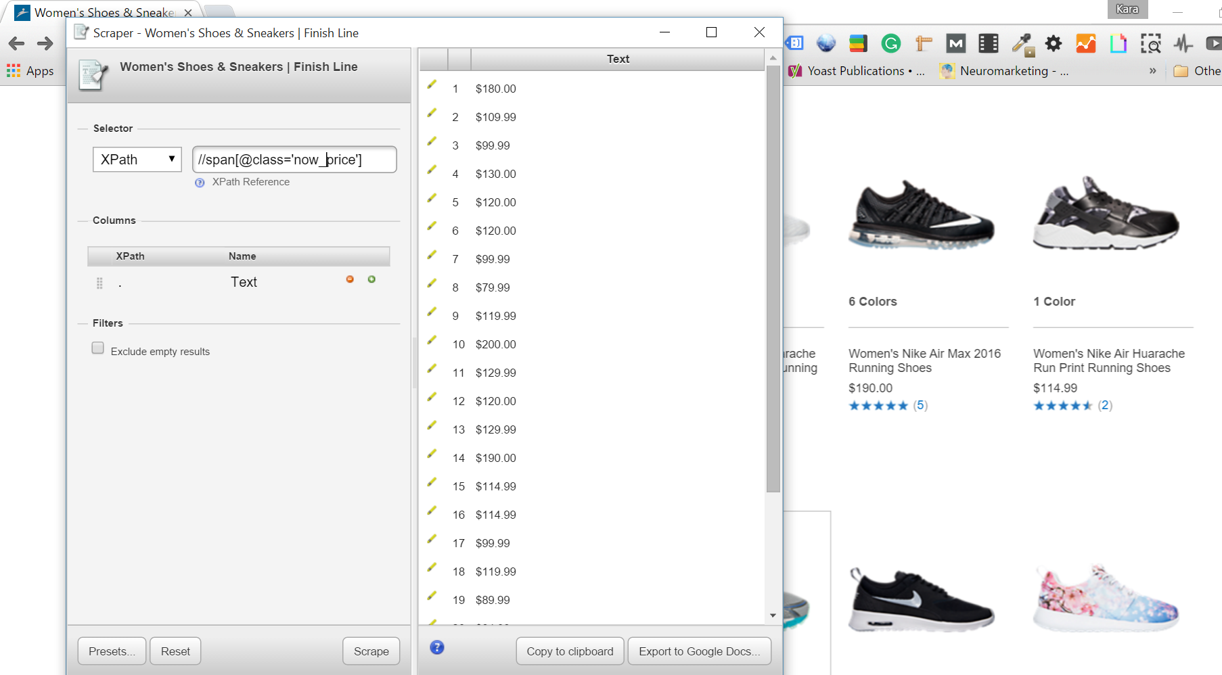The image size is (1222, 675).
Task: Click Copy to clipboard button
Action: click(x=570, y=651)
